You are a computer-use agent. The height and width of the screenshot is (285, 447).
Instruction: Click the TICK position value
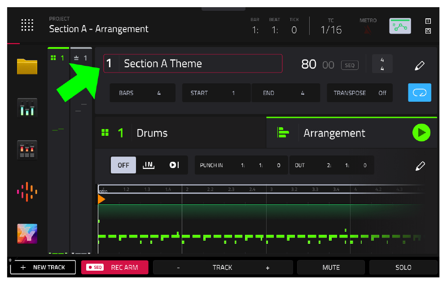click(294, 30)
